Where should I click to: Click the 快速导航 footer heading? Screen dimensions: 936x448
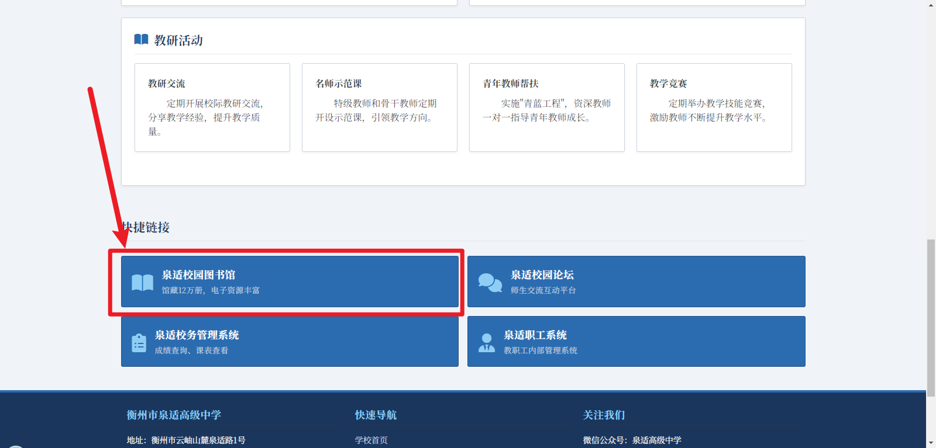click(x=376, y=415)
